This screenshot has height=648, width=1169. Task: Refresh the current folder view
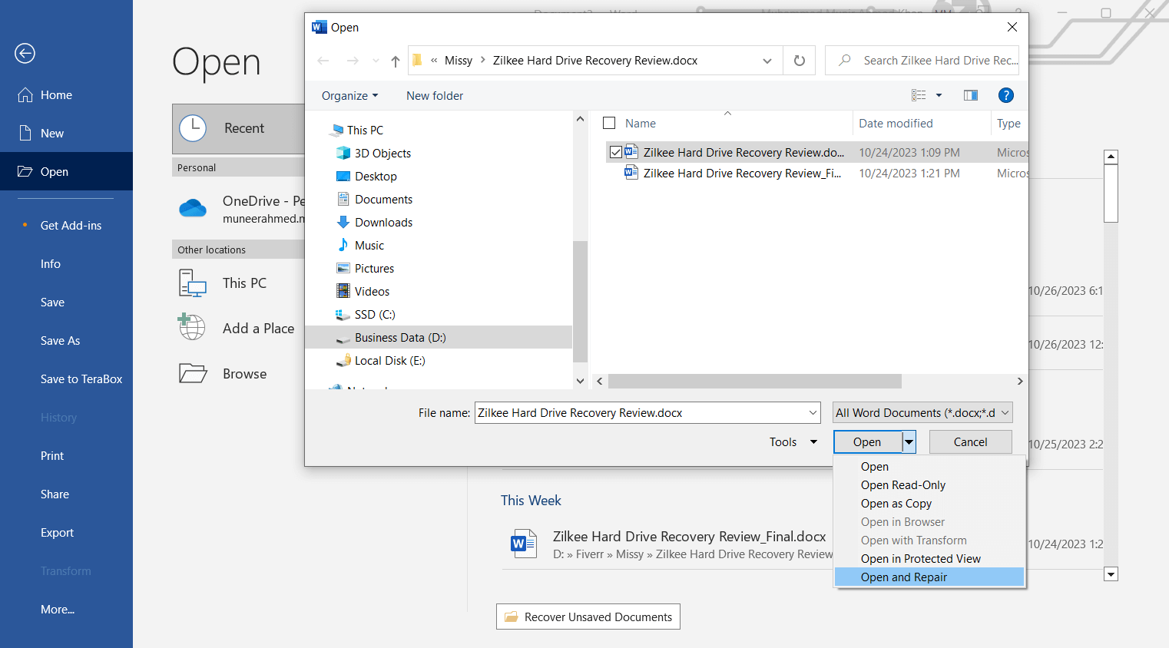(x=799, y=60)
